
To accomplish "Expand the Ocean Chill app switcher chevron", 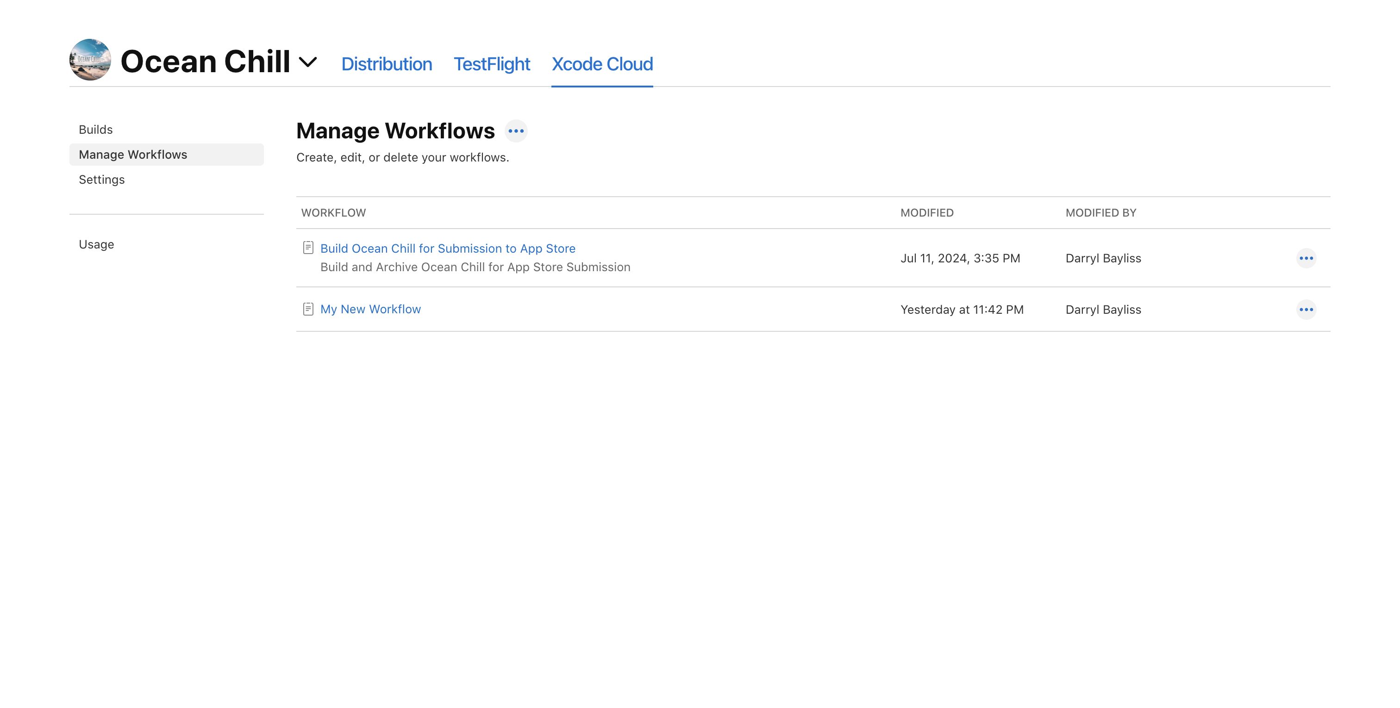I will coord(308,62).
